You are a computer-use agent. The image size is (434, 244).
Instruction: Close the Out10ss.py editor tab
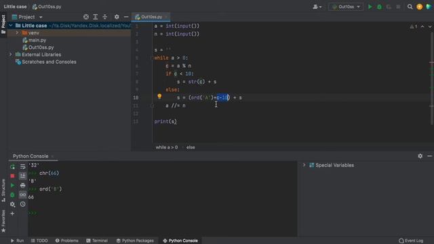coord(166,17)
